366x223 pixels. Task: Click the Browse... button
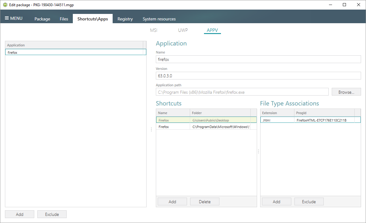pyautogui.click(x=346, y=92)
